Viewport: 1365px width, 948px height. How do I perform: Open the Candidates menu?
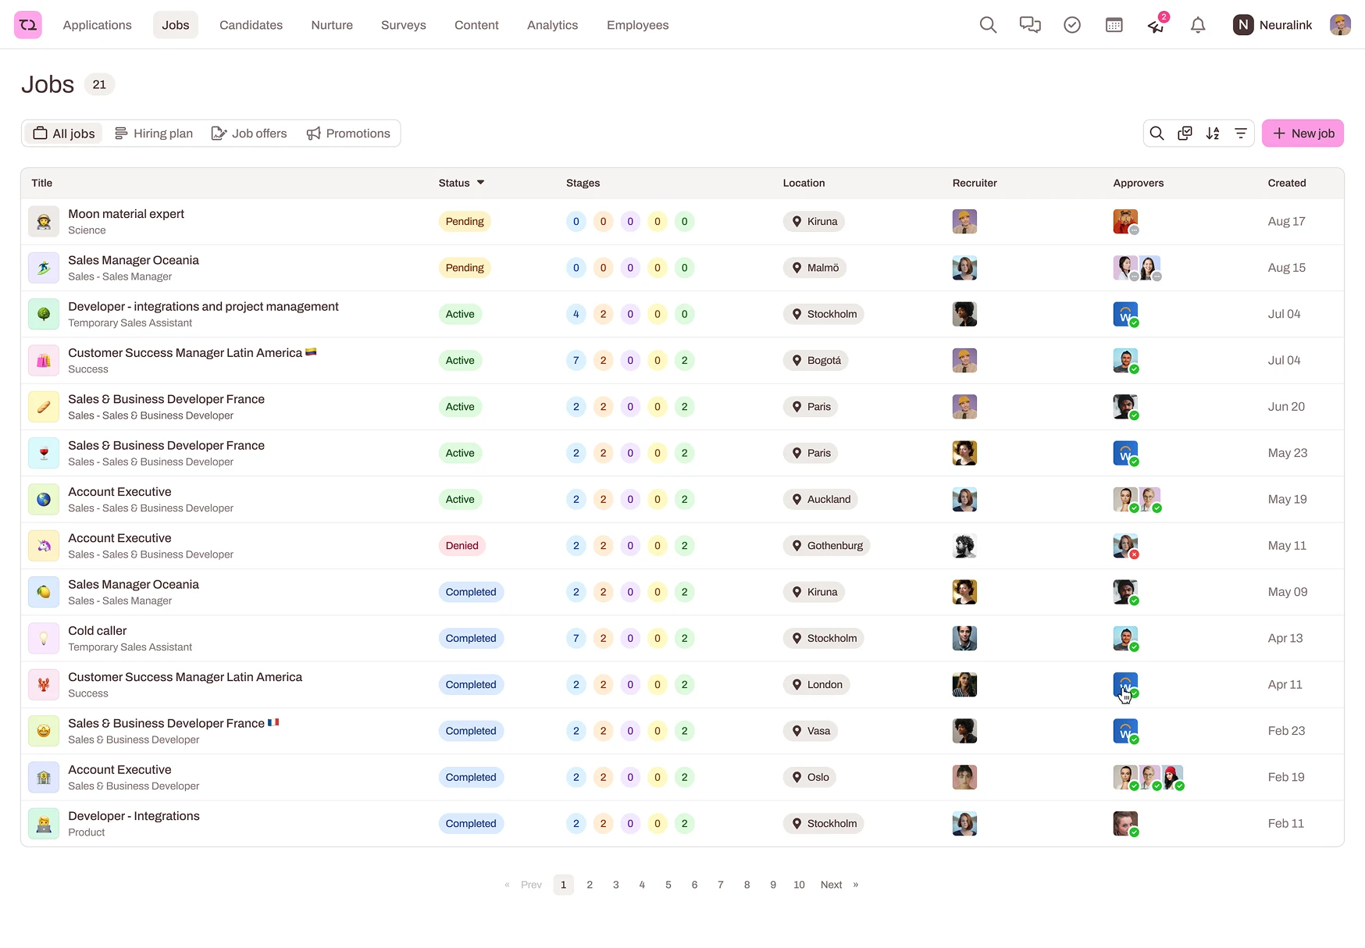click(251, 25)
